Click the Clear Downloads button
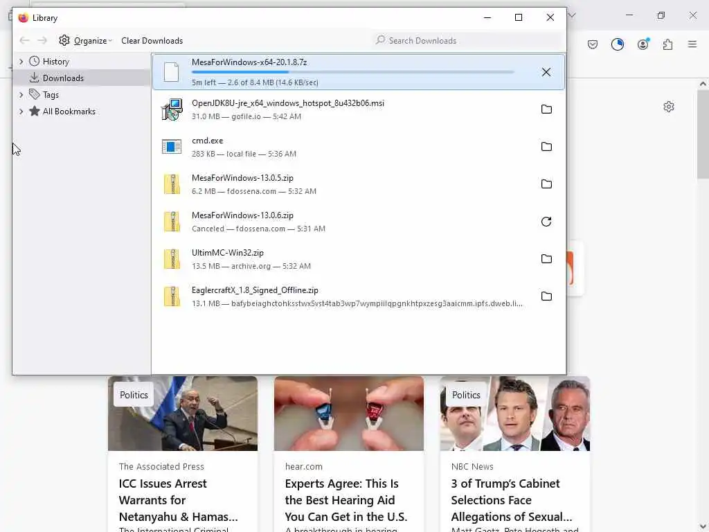709x532 pixels. point(152,41)
